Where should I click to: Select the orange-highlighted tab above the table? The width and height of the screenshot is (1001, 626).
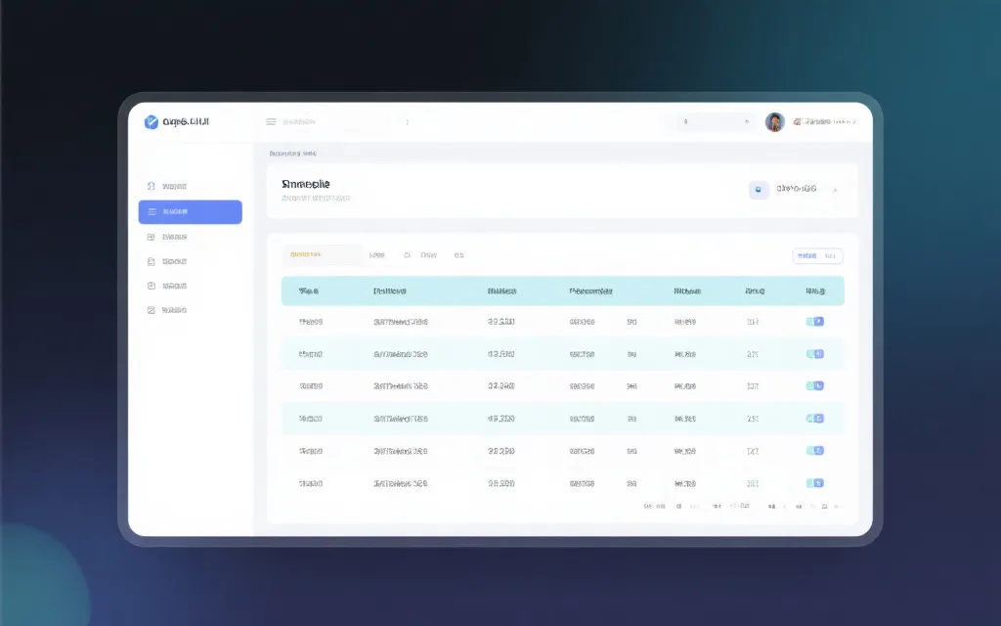tap(321, 255)
